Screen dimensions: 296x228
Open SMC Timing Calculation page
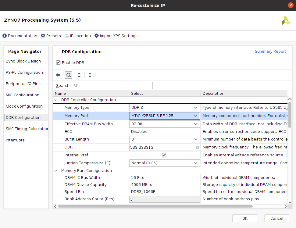pyautogui.click(x=27, y=129)
